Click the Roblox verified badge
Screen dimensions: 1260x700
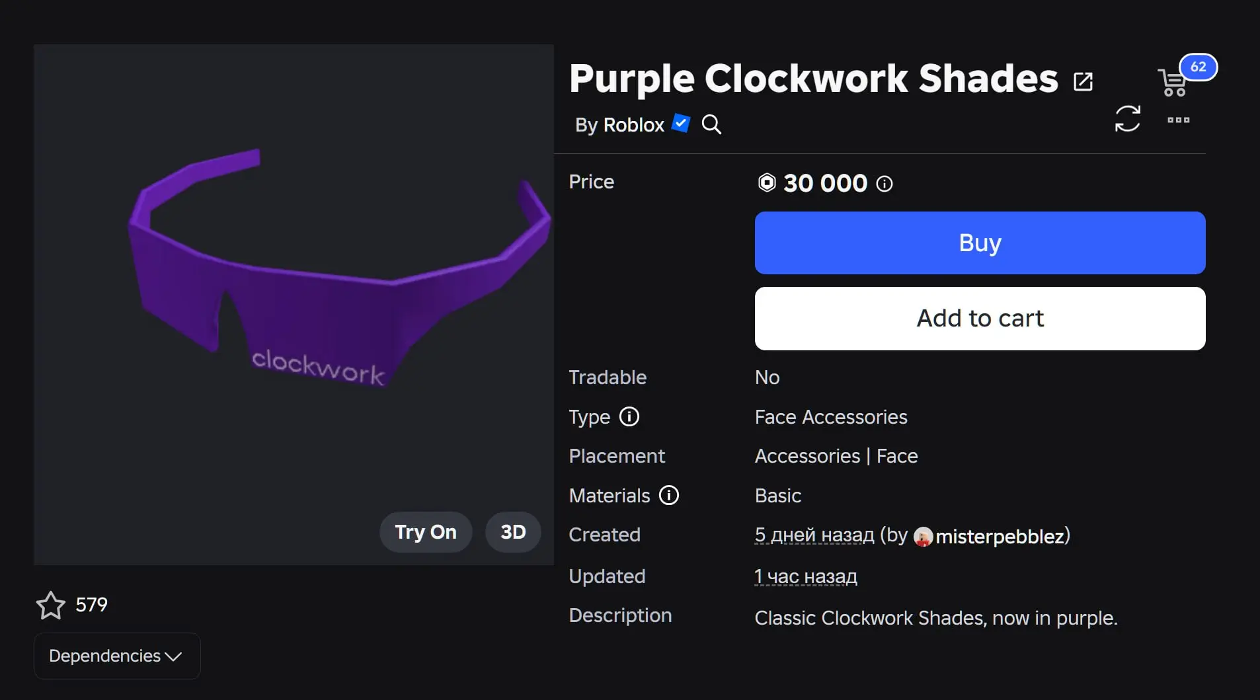[x=680, y=123]
